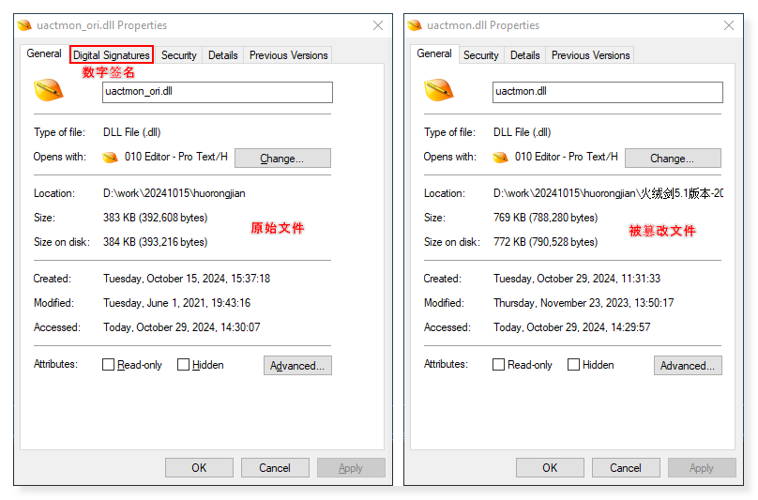Viewport: 758px width, 500px height.
Task: Click the uactmon_ori.dll filename text field
Action: point(217,92)
